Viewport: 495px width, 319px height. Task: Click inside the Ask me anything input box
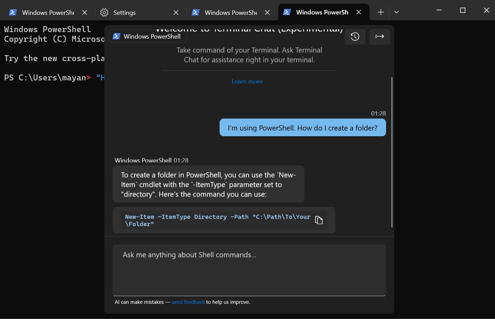tap(249, 270)
